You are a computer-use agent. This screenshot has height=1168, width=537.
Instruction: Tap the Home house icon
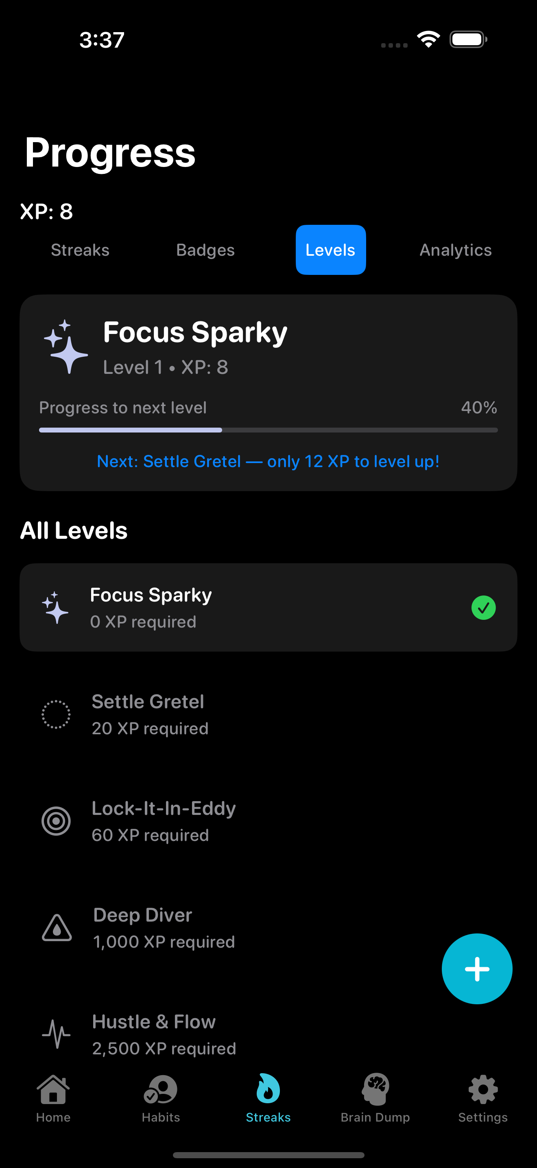[x=53, y=1090]
